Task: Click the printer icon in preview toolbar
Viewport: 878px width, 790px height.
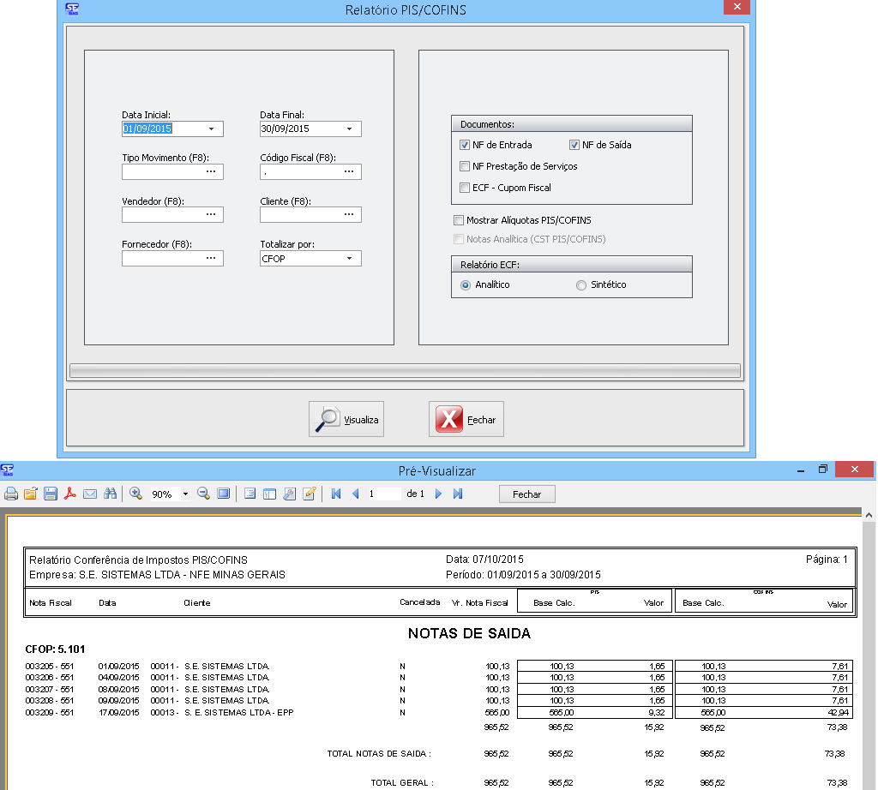Action: (x=11, y=494)
